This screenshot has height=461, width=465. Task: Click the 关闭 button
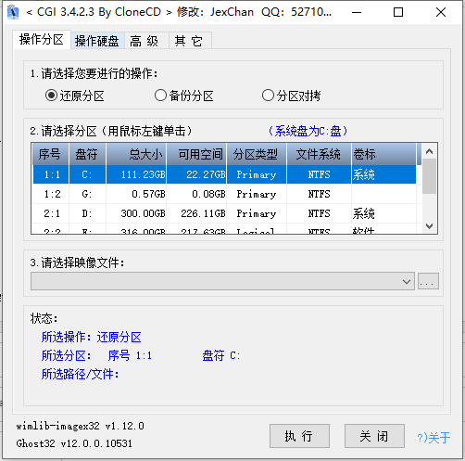click(x=374, y=436)
